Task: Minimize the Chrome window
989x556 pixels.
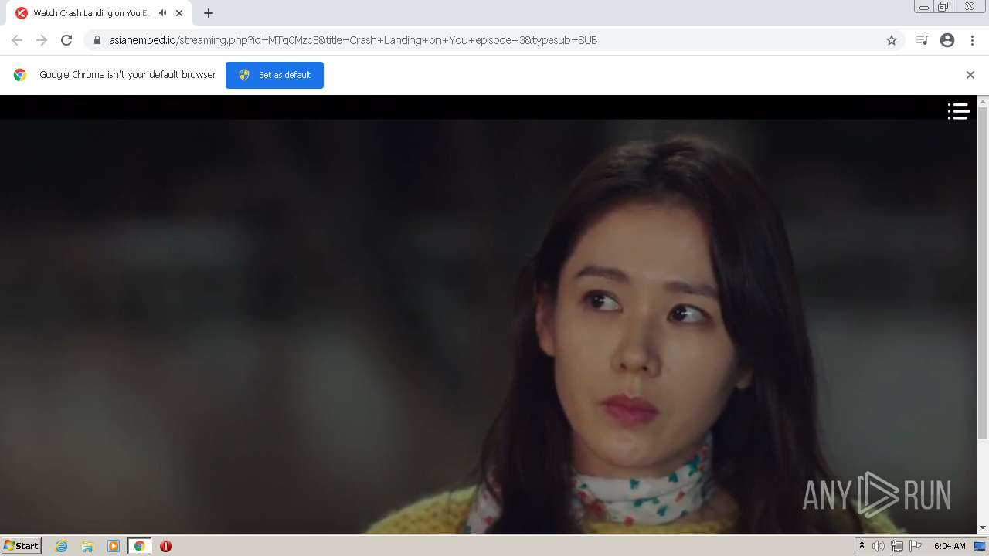Action: pyautogui.click(x=924, y=7)
